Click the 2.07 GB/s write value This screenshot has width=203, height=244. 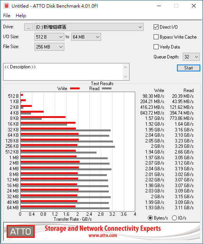(x=155, y=163)
